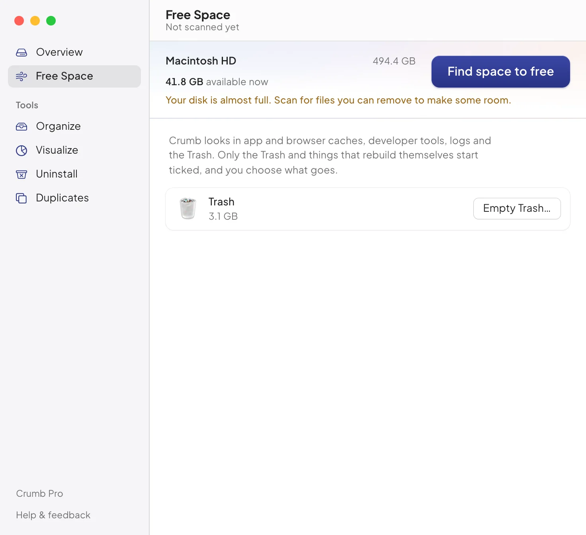Click the 494.4 GB capacity value
Image resolution: width=586 pixels, height=535 pixels.
[x=394, y=61]
